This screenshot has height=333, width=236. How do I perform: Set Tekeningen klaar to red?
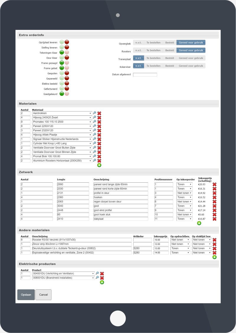[x=67, y=52]
